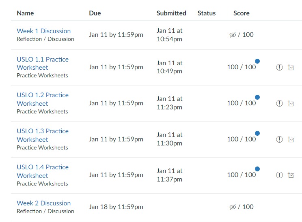Viewport: 302px width, 222px height.
Task: Click the Score column header
Action: 241,13
